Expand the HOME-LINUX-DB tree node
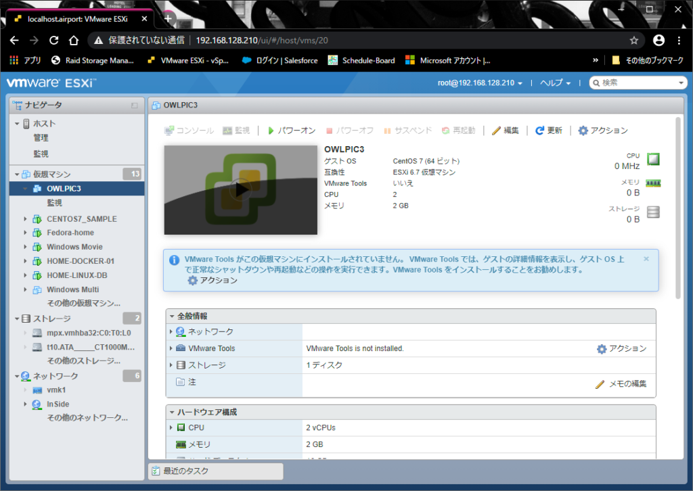The image size is (693, 491). pyautogui.click(x=25, y=275)
